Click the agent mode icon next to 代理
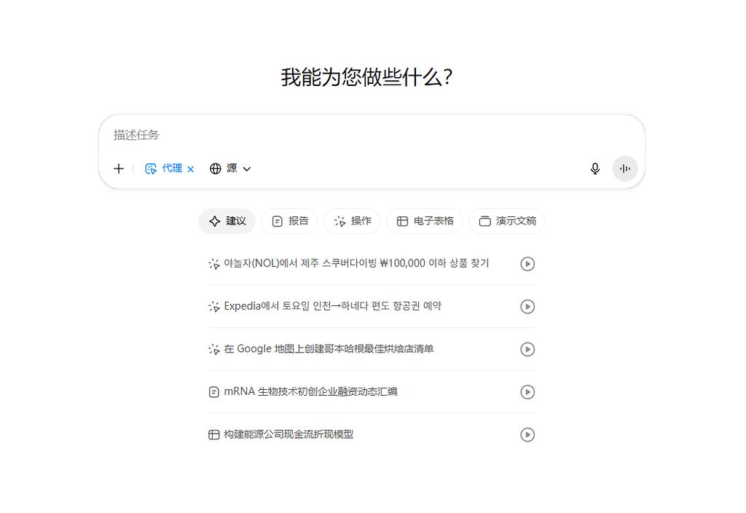Screen dimensions: 746x513 [151, 168]
